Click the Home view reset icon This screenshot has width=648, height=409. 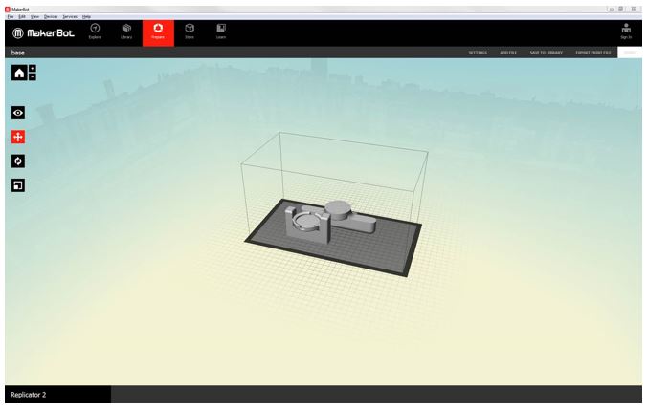point(19,73)
